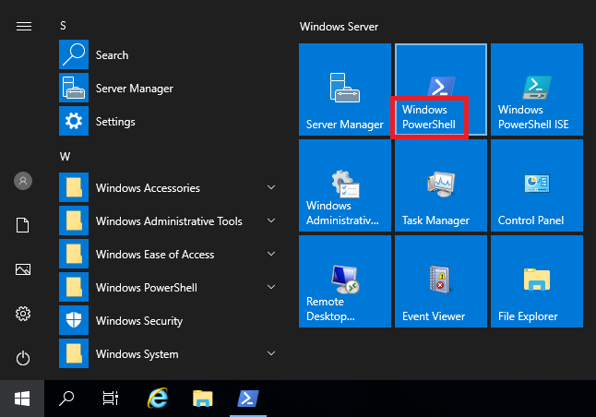Open the File Explorer tile

tap(537, 281)
